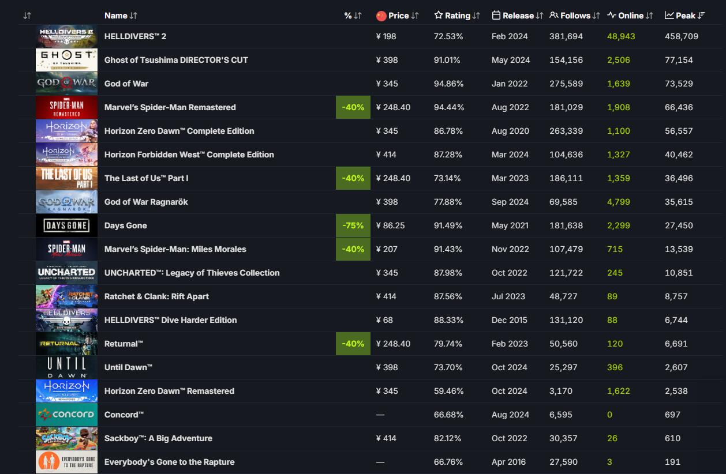Image resolution: width=726 pixels, height=474 pixels.
Task: Click the Until Dawn cover thumbnail
Action: coord(66,367)
